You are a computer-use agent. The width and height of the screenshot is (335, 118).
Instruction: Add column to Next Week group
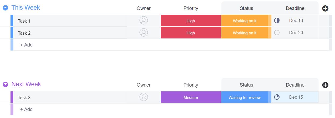325,85
